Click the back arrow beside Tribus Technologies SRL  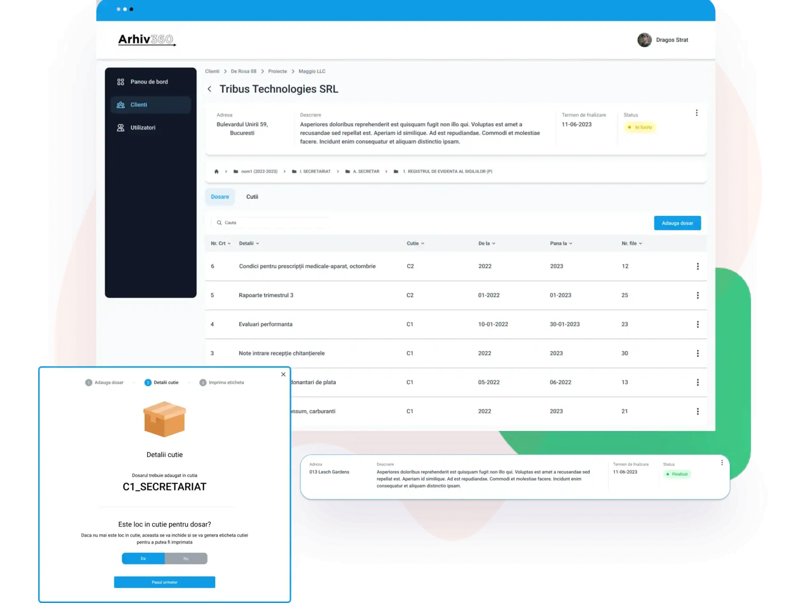point(209,89)
